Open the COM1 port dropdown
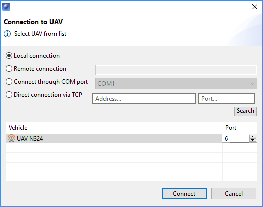 pyautogui.click(x=176, y=84)
